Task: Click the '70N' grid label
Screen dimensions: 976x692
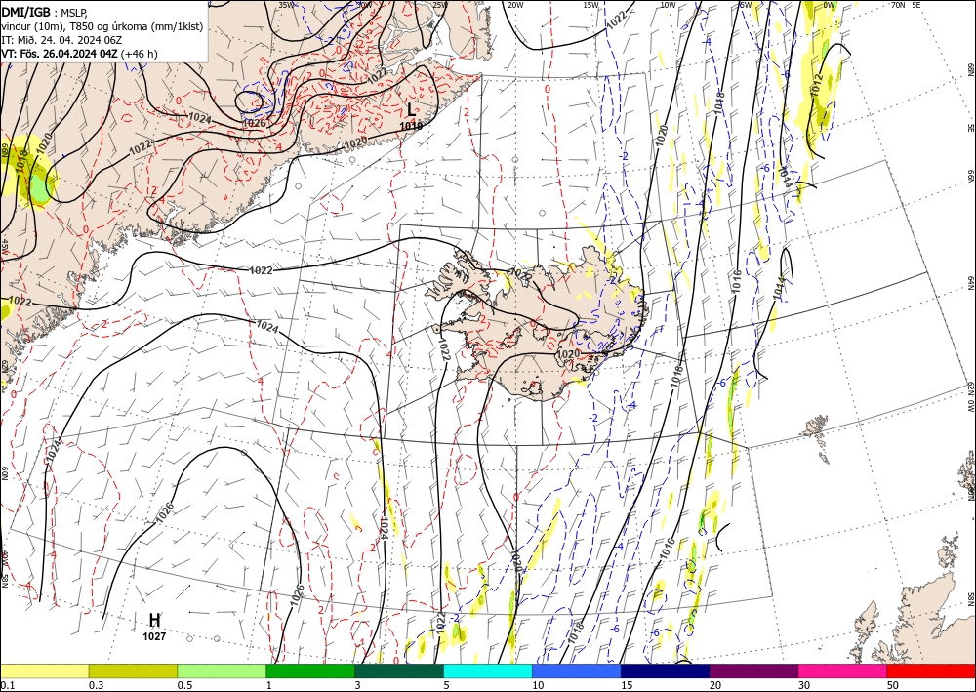Action: click(898, 5)
